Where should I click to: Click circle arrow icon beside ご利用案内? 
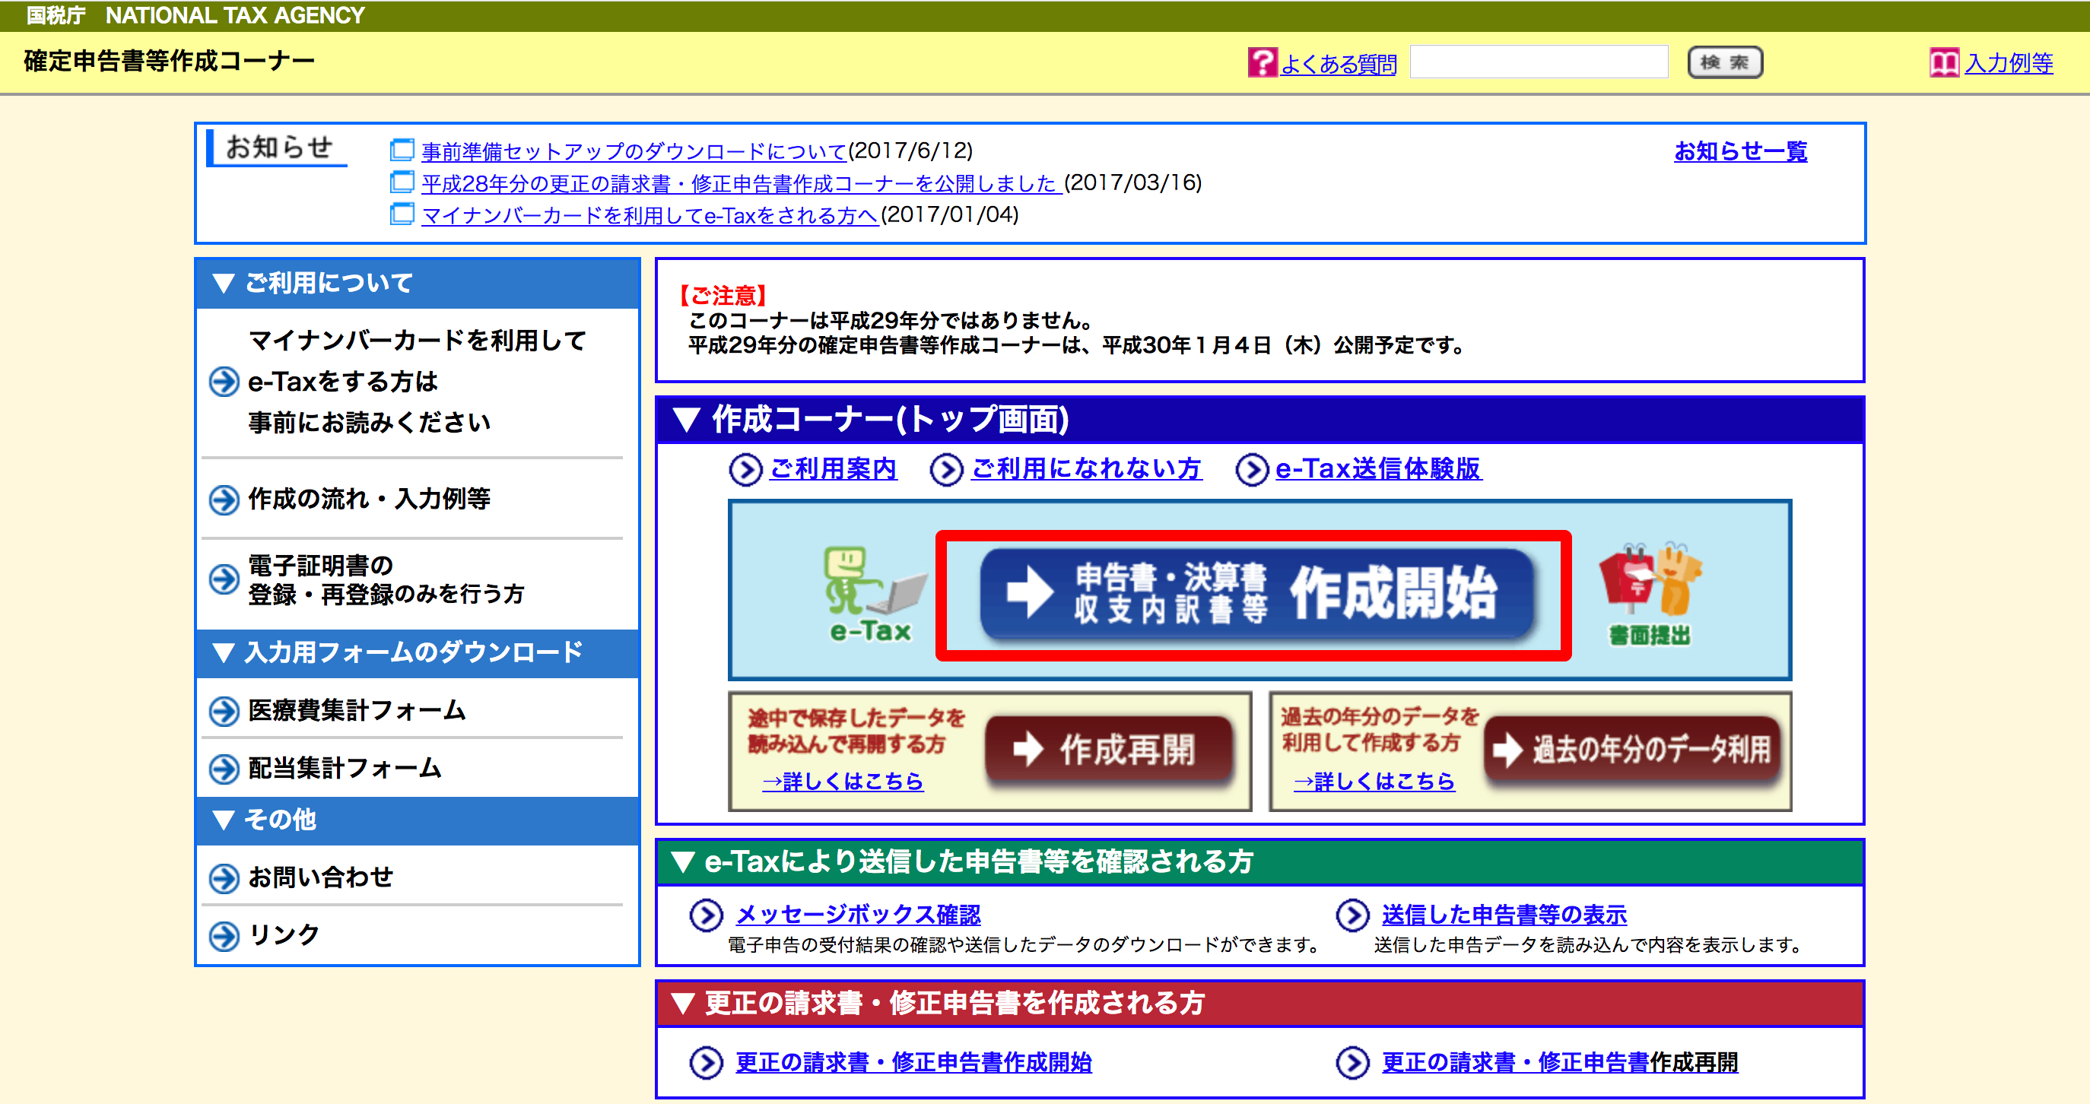coord(745,470)
